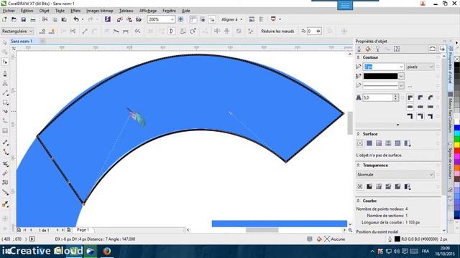
Task: Open the Aide menu
Action: 185,11
